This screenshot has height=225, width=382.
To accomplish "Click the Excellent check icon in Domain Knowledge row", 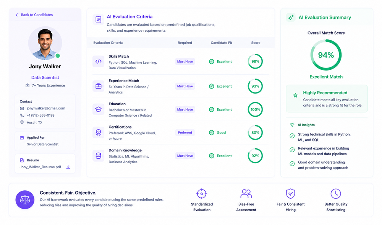I will [x=212, y=156].
